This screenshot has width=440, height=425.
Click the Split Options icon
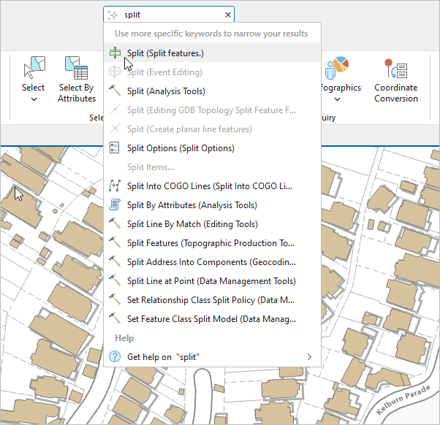(115, 148)
